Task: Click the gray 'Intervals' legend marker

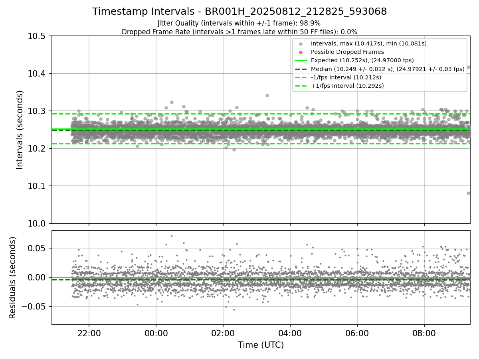Action: tap(301, 44)
